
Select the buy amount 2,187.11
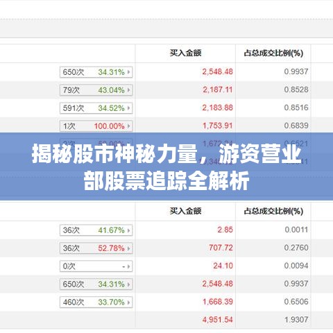click(x=218, y=89)
